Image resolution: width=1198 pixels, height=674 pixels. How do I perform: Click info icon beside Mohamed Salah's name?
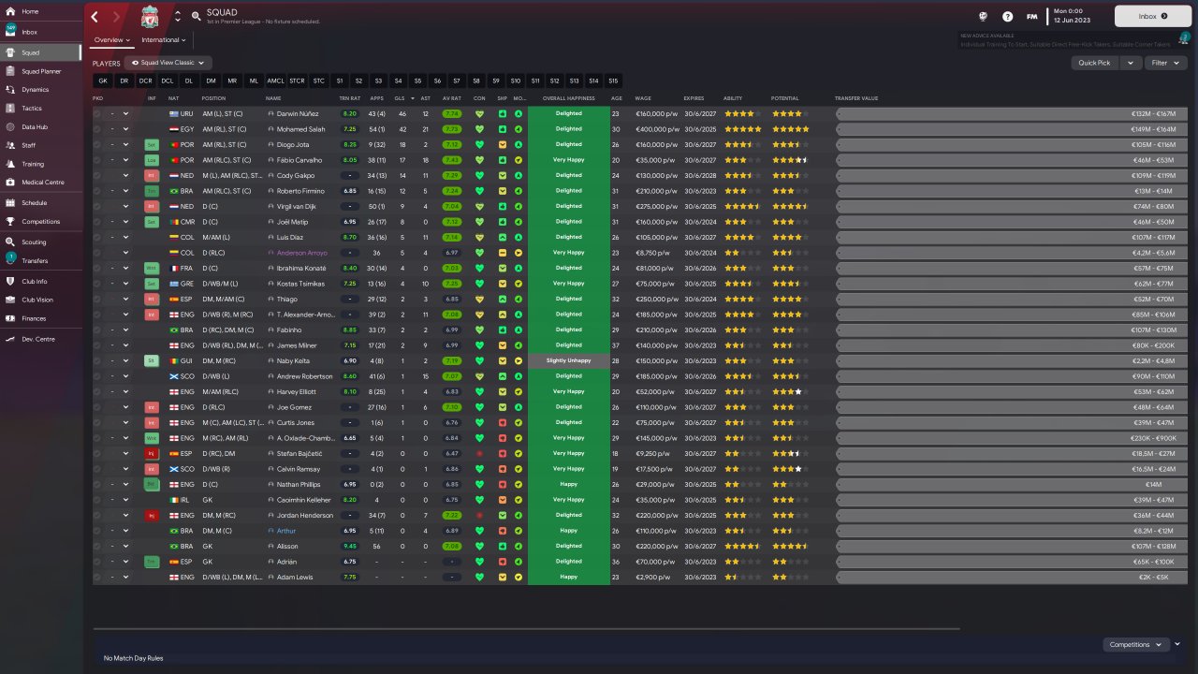[x=271, y=129]
